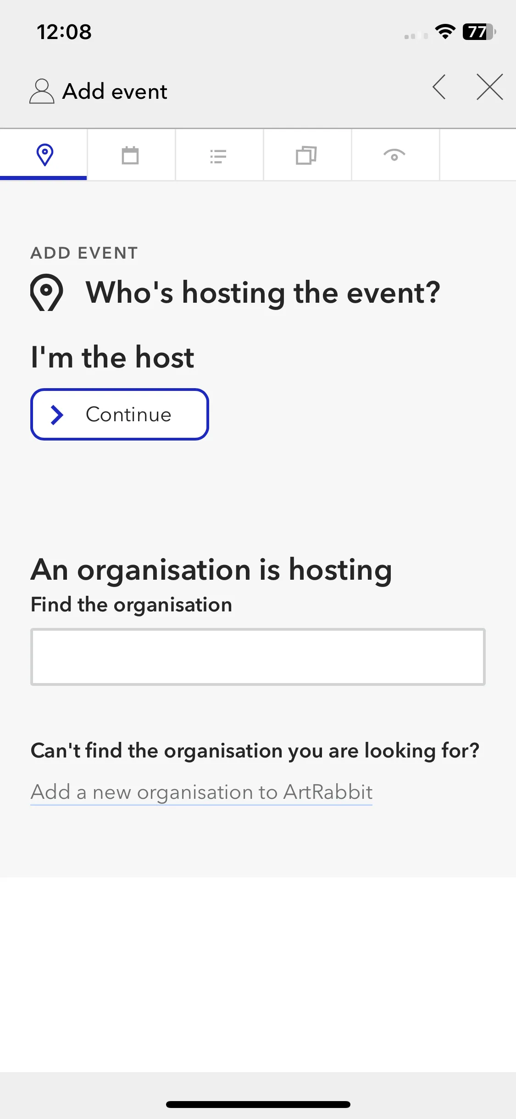Go back with the left chevron
Screen dimensions: 516x1119
(x=439, y=87)
